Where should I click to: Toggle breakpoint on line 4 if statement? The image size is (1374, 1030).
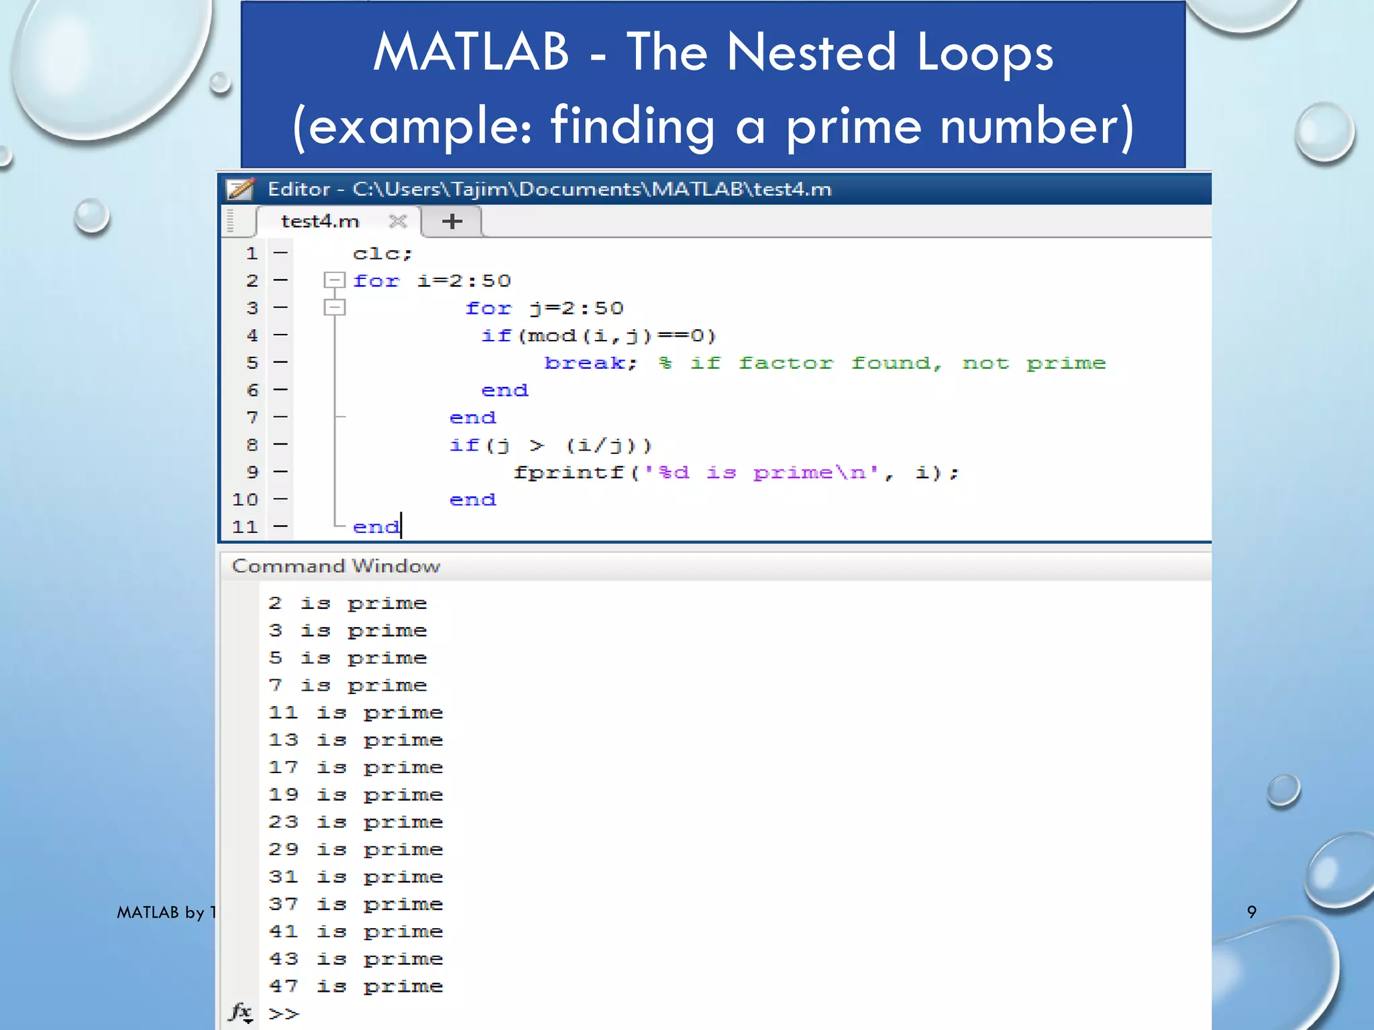(x=280, y=335)
